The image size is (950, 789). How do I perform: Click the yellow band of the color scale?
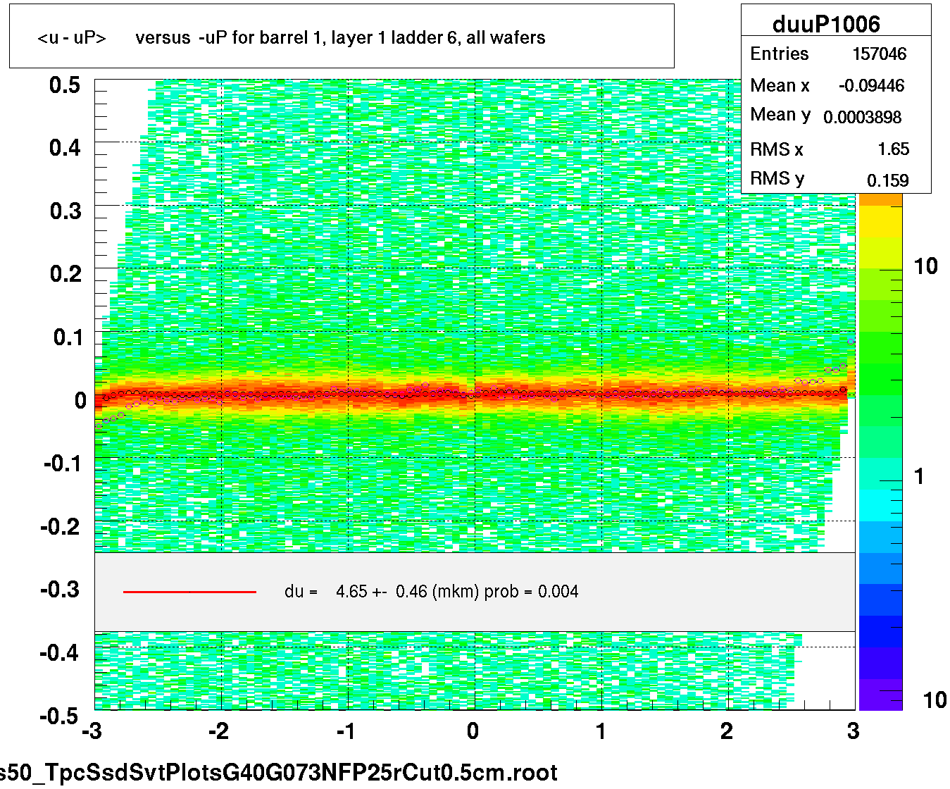point(880,222)
